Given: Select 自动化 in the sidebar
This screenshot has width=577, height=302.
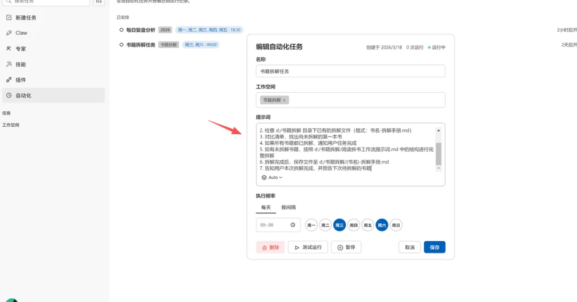Looking at the screenshot, I should click(x=53, y=95).
